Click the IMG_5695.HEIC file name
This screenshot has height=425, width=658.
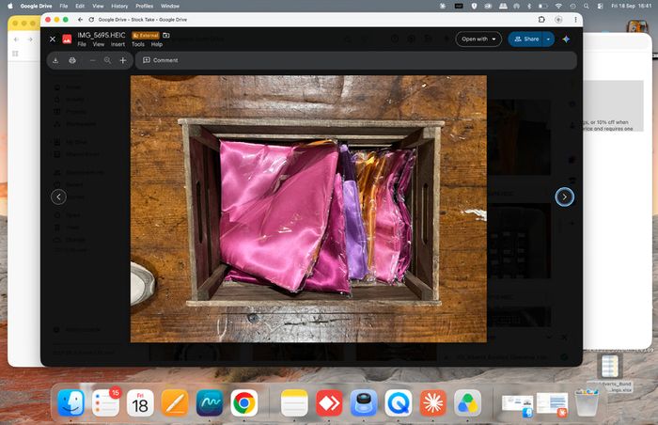[x=102, y=36]
